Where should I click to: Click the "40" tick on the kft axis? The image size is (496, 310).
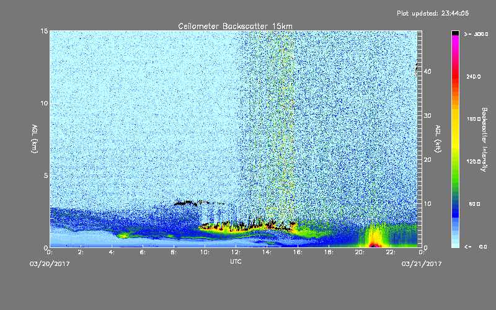[427, 71]
